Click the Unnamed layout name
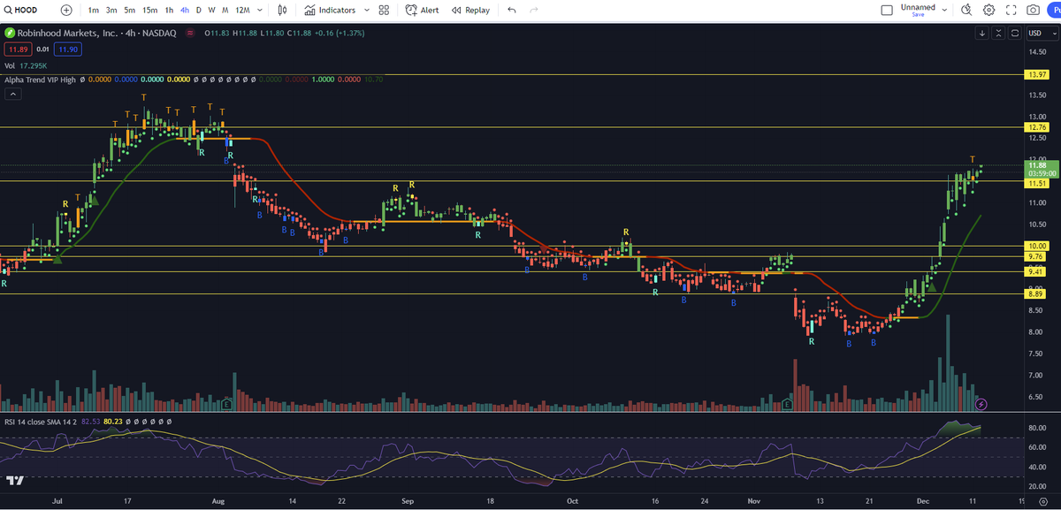The width and height of the screenshot is (1061, 510). pos(918,7)
